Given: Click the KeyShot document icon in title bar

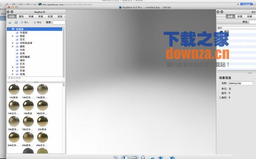Looking at the screenshot, I should 121,7.
